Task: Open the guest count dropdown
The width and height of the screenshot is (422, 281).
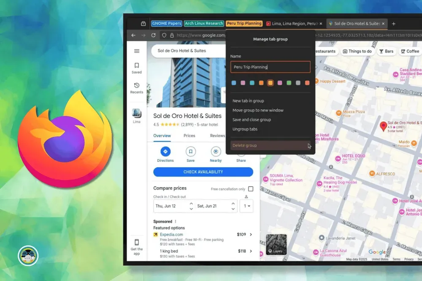Action: pyautogui.click(x=246, y=206)
